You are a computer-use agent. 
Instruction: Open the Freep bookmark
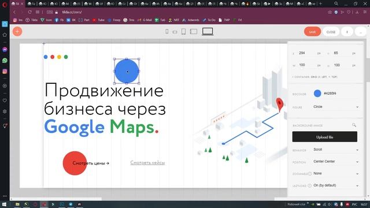coord(114,20)
